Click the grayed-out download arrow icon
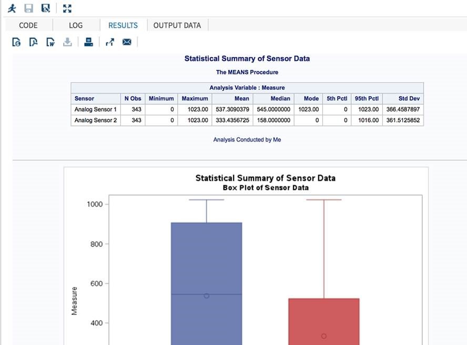467x345 pixels. pos(67,42)
